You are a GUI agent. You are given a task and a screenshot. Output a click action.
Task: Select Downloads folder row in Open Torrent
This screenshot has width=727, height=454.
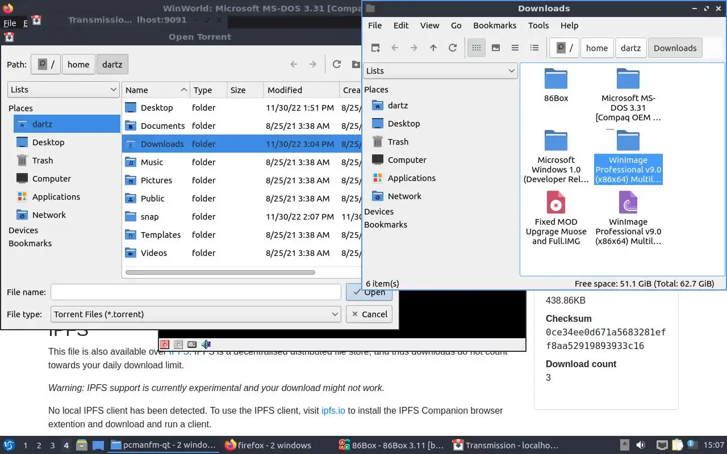coord(241,144)
